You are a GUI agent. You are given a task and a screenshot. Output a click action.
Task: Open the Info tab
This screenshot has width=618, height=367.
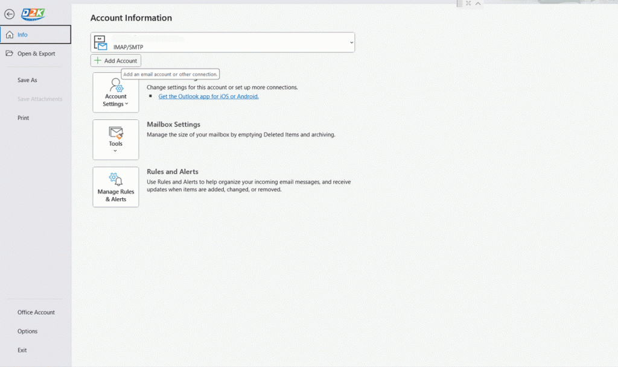pyautogui.click(x=36, y=34)
